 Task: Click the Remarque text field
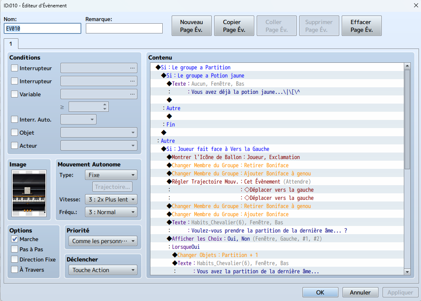point(124,28)
